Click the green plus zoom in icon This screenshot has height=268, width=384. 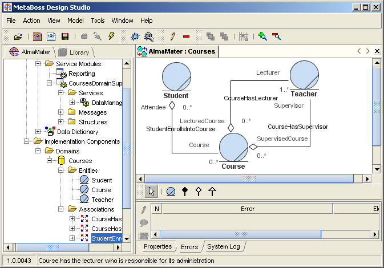coord(262,36)
